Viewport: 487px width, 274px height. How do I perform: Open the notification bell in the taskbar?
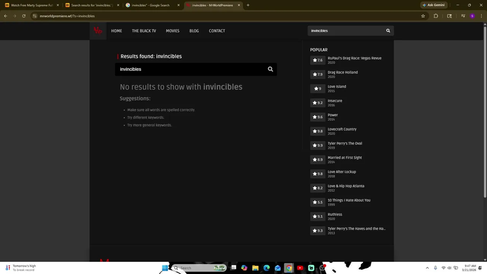coord(480,268)
